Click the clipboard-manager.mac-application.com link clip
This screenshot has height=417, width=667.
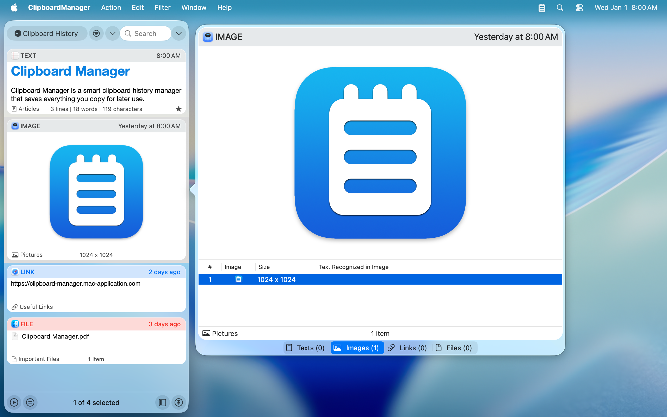pos(76,284)
